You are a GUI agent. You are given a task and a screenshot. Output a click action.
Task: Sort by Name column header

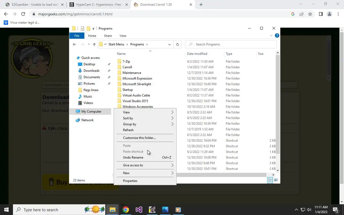click(150, 54)
